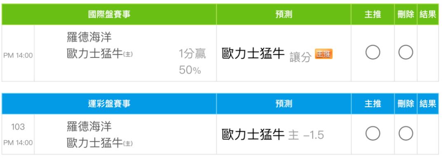Click 結果 column header in green table
The height and width of the screenshot is (165, 445).
[428, 14]
